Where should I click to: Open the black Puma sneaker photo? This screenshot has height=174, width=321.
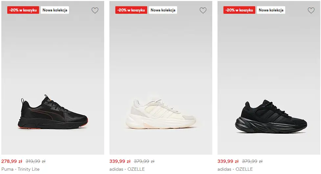point(55,112)
